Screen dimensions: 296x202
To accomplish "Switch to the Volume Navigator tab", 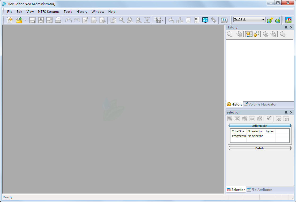I will click(x=260, y=104).
